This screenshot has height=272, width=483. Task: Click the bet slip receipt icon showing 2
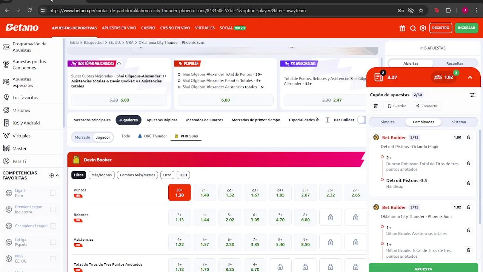click(x=379, y=77)
